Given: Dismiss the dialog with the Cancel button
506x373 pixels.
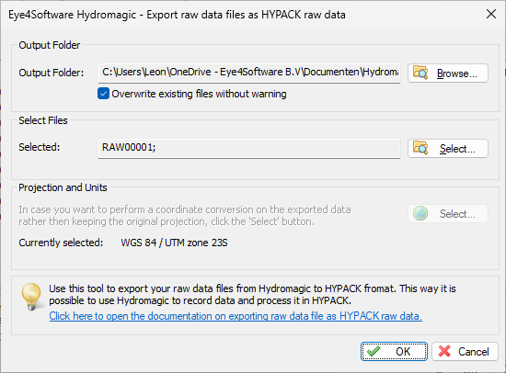Looking at the screenshot, I should pyautogui.click(x=465, y=351).
